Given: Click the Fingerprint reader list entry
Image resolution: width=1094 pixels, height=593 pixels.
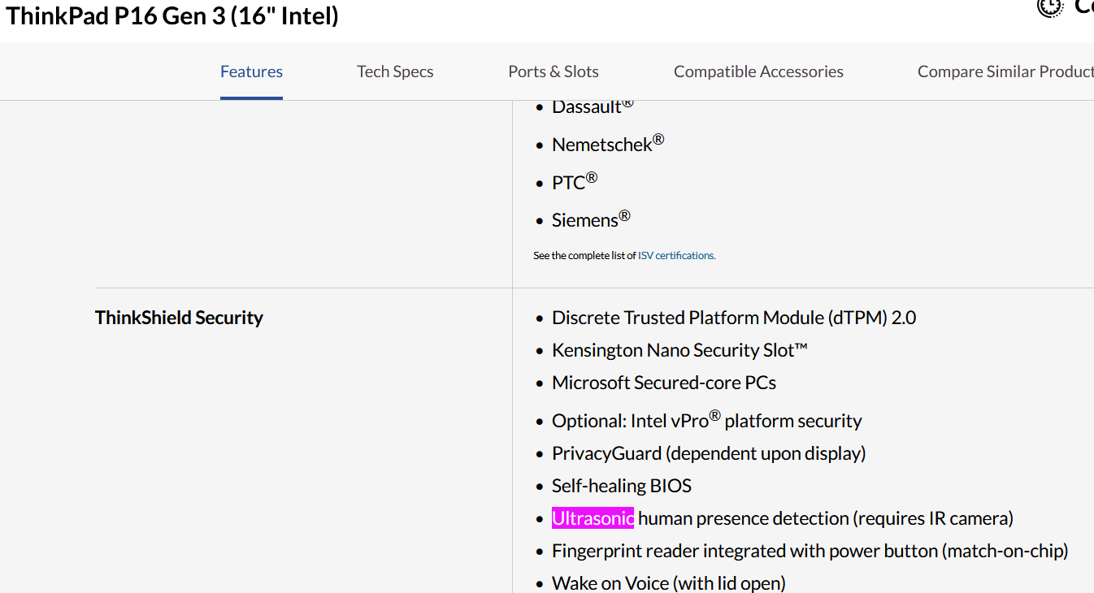Looking at the screenshot, I should click(809, 551).
